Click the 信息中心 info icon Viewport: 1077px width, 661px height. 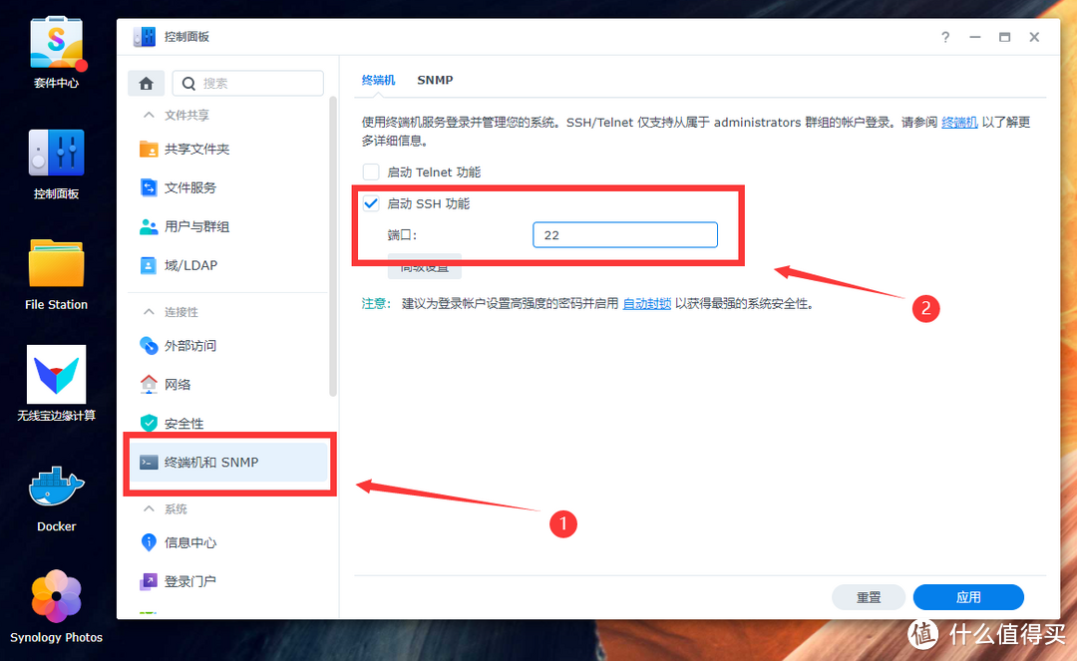point(149,542)
